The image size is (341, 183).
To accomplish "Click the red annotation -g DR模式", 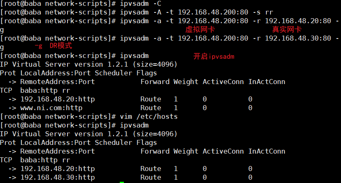I will point(53,46).
